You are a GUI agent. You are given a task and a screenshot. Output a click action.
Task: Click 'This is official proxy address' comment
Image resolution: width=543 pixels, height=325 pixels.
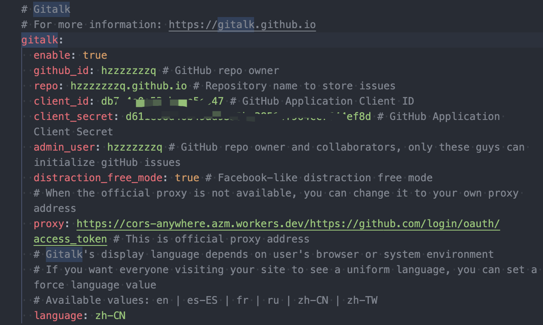click(218, 239)
